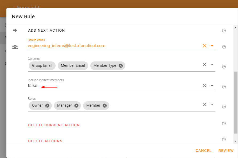Click help icon next to Delete Current Action
Screen dimensions: 238x158
coord(224,123)
